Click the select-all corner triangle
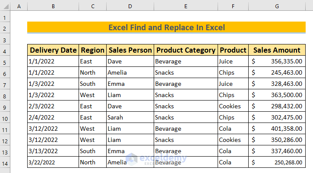The height and width of the screenshot is (173, 313). (x=5, y=6)
